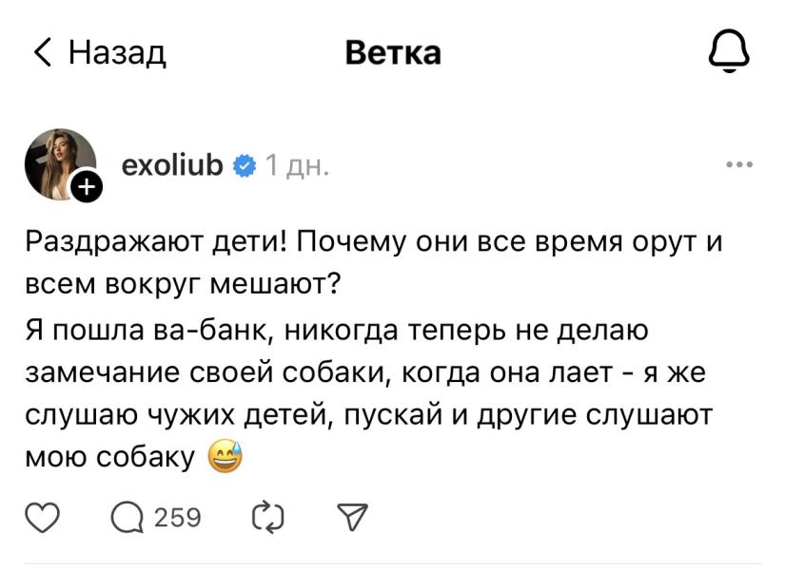785x570 pixels.
Task: Click the "Назад" back label
Action: (x=118, y=52)
